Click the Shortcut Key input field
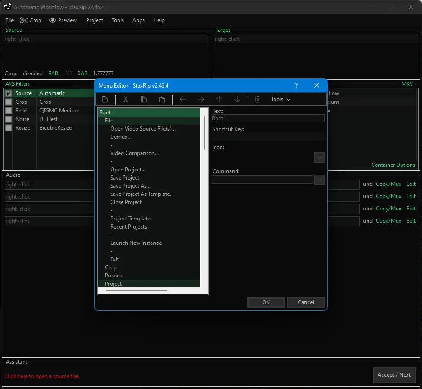 pos(268,136)
